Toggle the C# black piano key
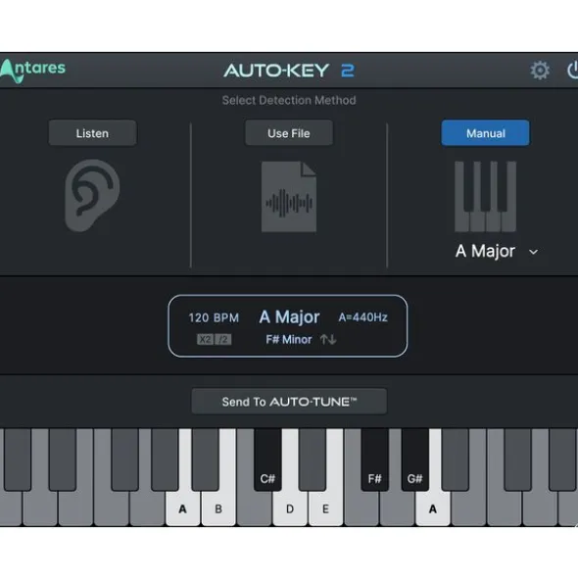 (x=267, y=459)
